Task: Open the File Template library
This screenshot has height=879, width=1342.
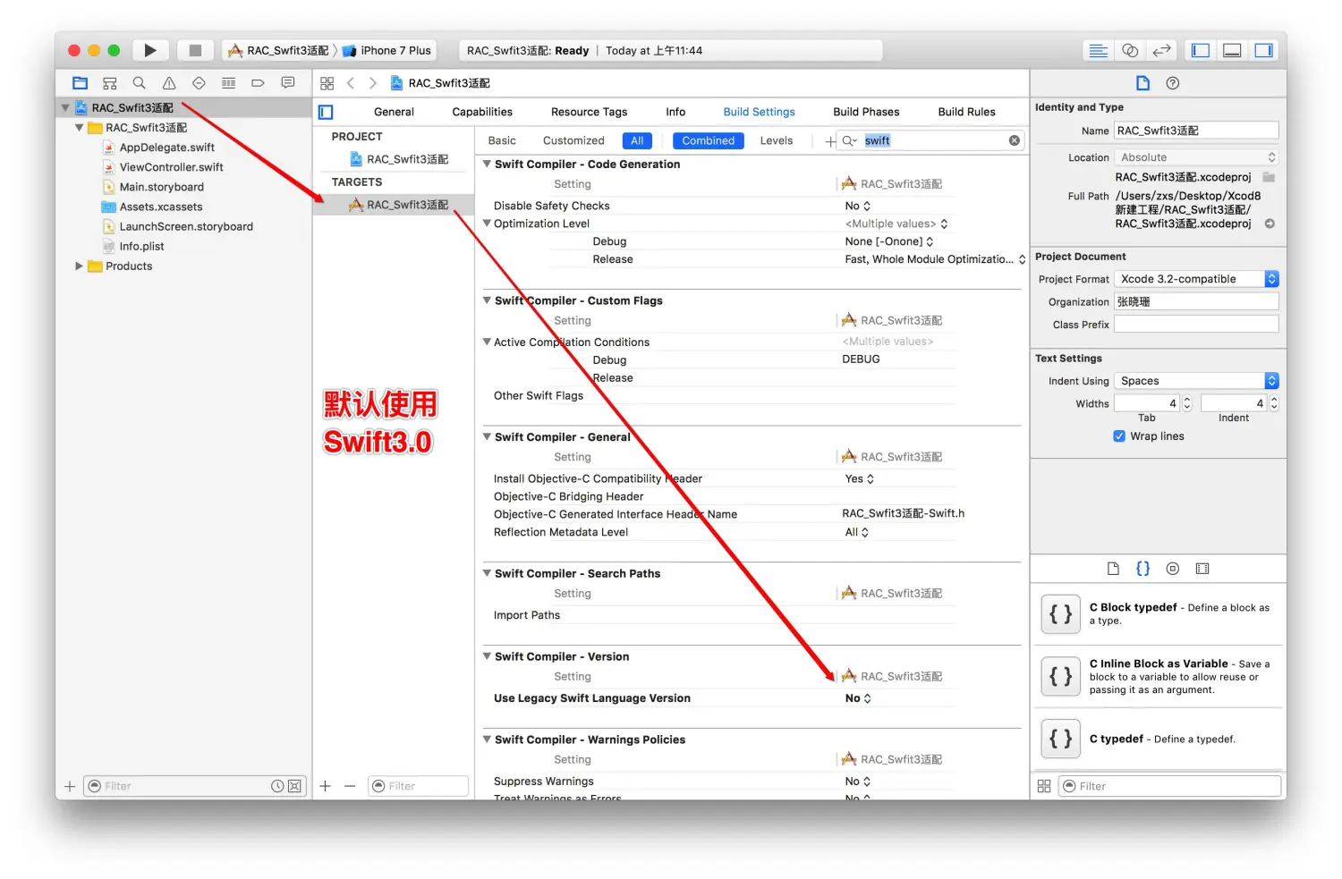Action: [x=1113, y=569]
